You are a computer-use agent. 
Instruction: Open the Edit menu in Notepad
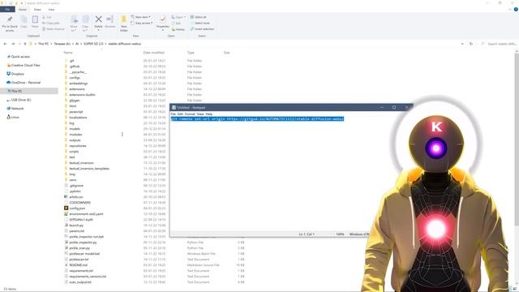[180, 114]
